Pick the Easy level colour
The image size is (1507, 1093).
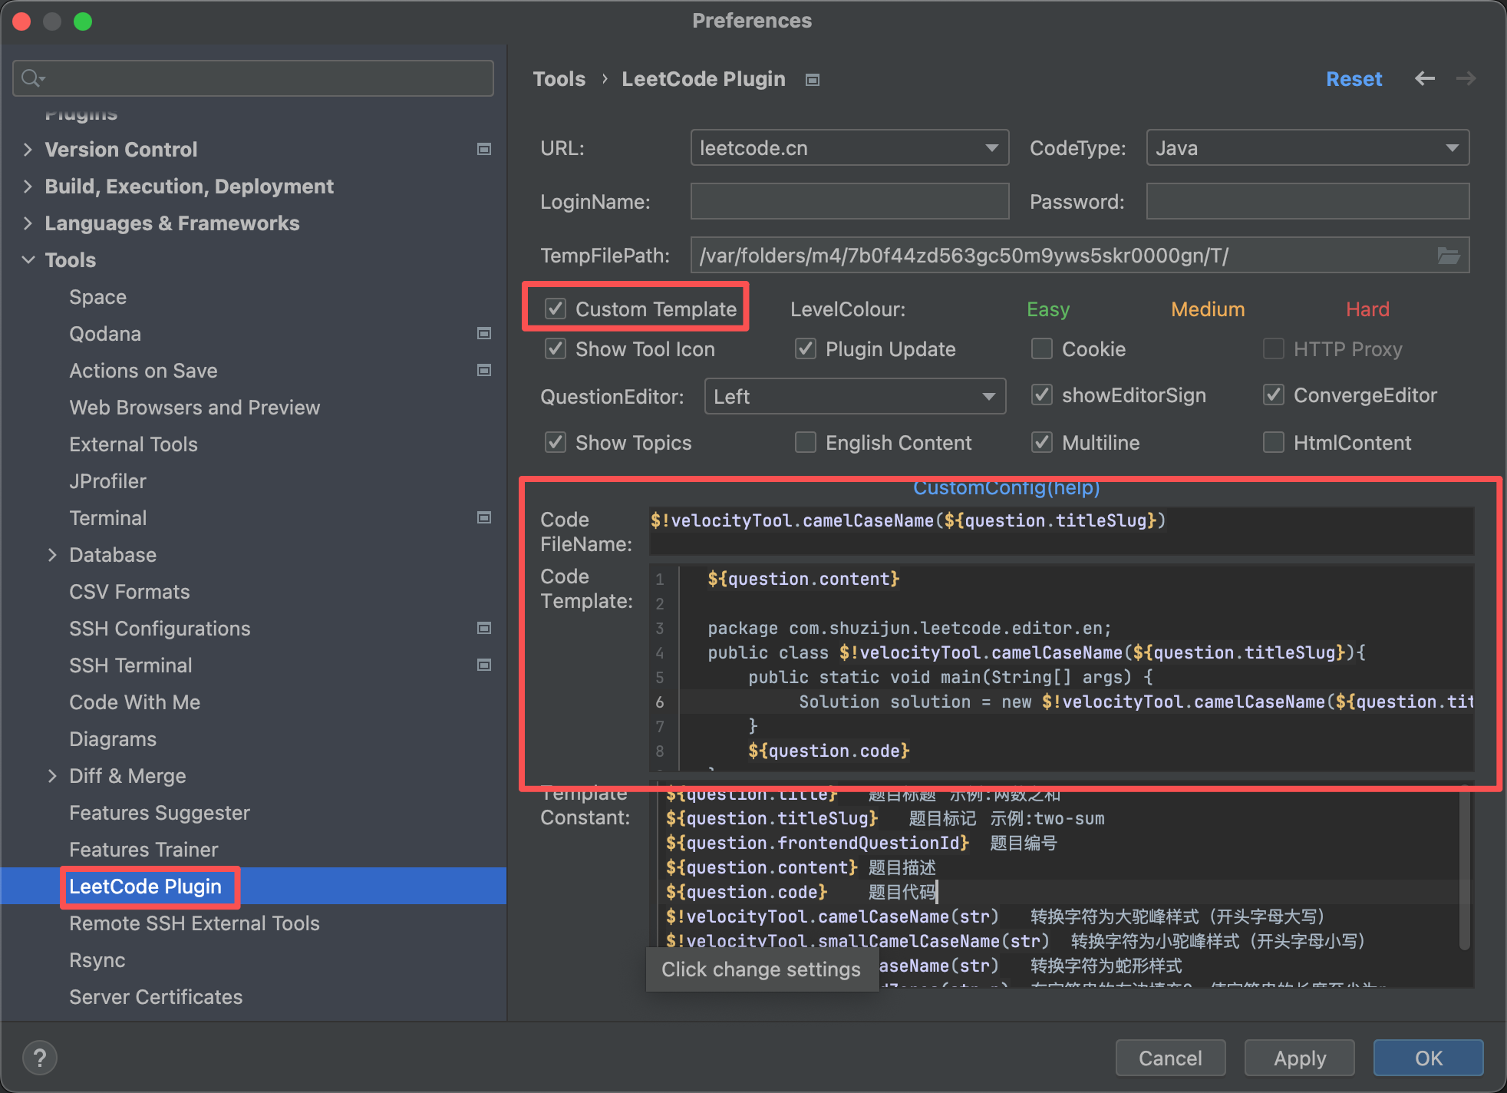pyautogui.click(x=1047, y=309)
